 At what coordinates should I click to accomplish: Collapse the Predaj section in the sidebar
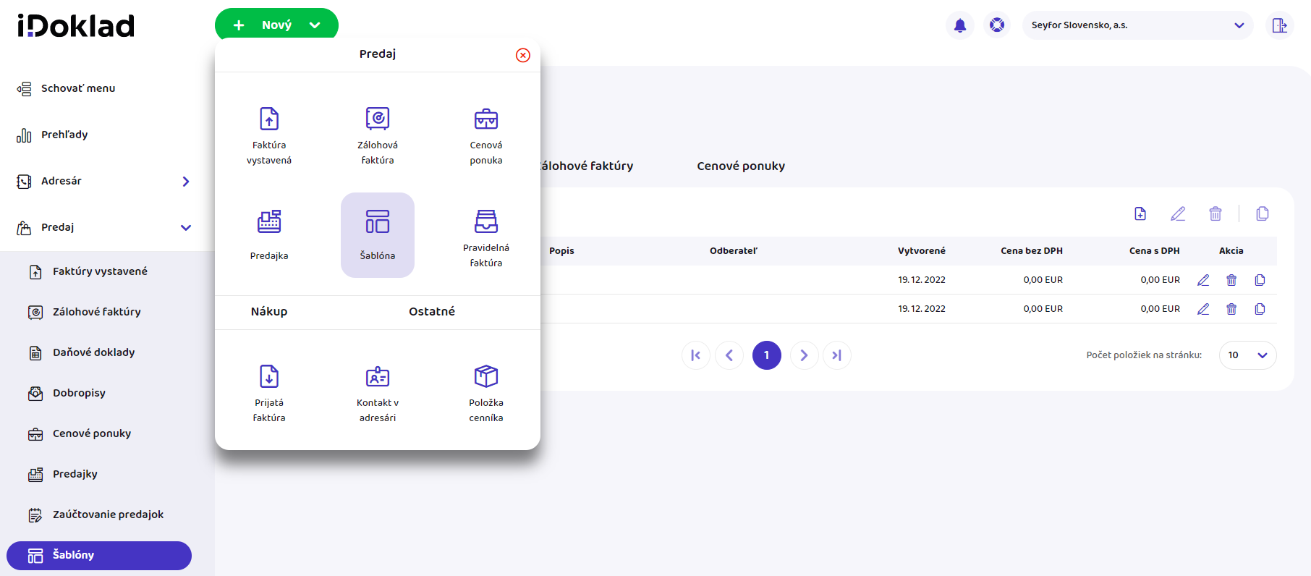186,227
